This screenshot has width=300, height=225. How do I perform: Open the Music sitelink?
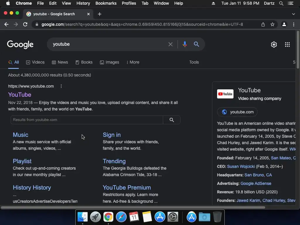(21, 135)
